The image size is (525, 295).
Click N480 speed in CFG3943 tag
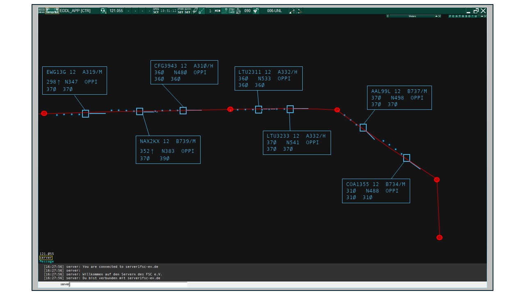(180, 73)
